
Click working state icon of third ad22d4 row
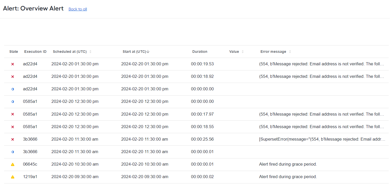[x=13, y=89]
